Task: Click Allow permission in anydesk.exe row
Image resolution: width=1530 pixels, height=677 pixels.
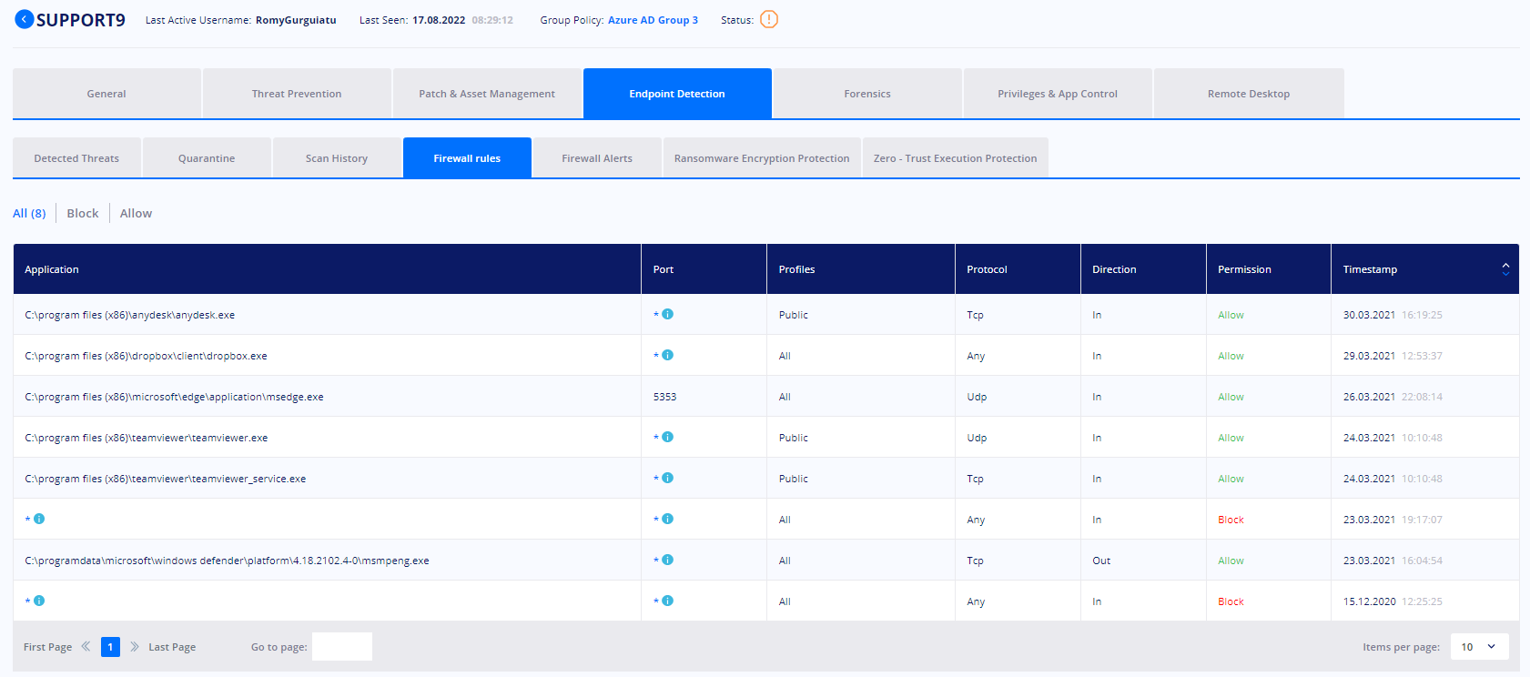Action: click(x=1231, y=315)
